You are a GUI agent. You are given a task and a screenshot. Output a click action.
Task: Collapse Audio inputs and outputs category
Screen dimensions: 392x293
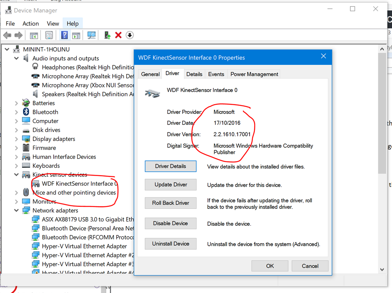point(16,58)
